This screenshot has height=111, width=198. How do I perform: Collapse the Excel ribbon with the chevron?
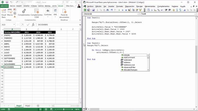pyautogui.click(x=80, y=20)
